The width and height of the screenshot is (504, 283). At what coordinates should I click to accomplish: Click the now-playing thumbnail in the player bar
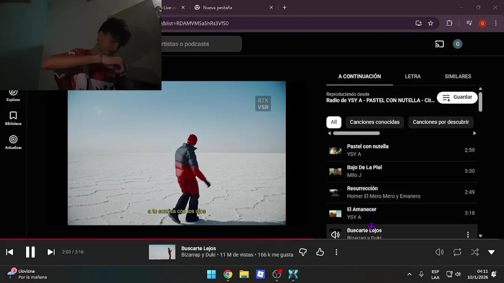[162, 252]
